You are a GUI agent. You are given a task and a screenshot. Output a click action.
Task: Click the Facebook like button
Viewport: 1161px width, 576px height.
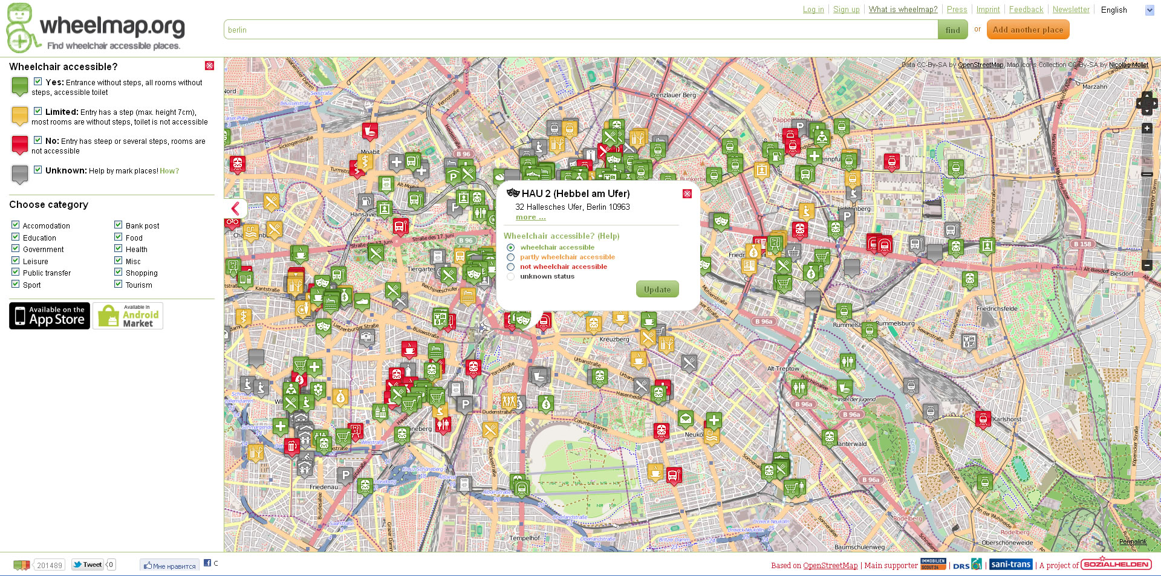pos(169,565)
